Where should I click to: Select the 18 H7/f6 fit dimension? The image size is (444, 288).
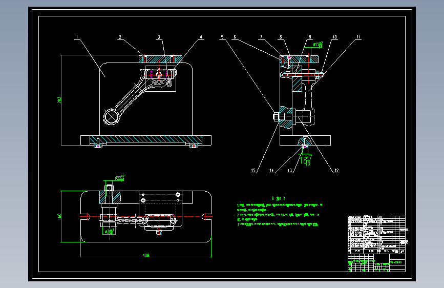(306, 159)
